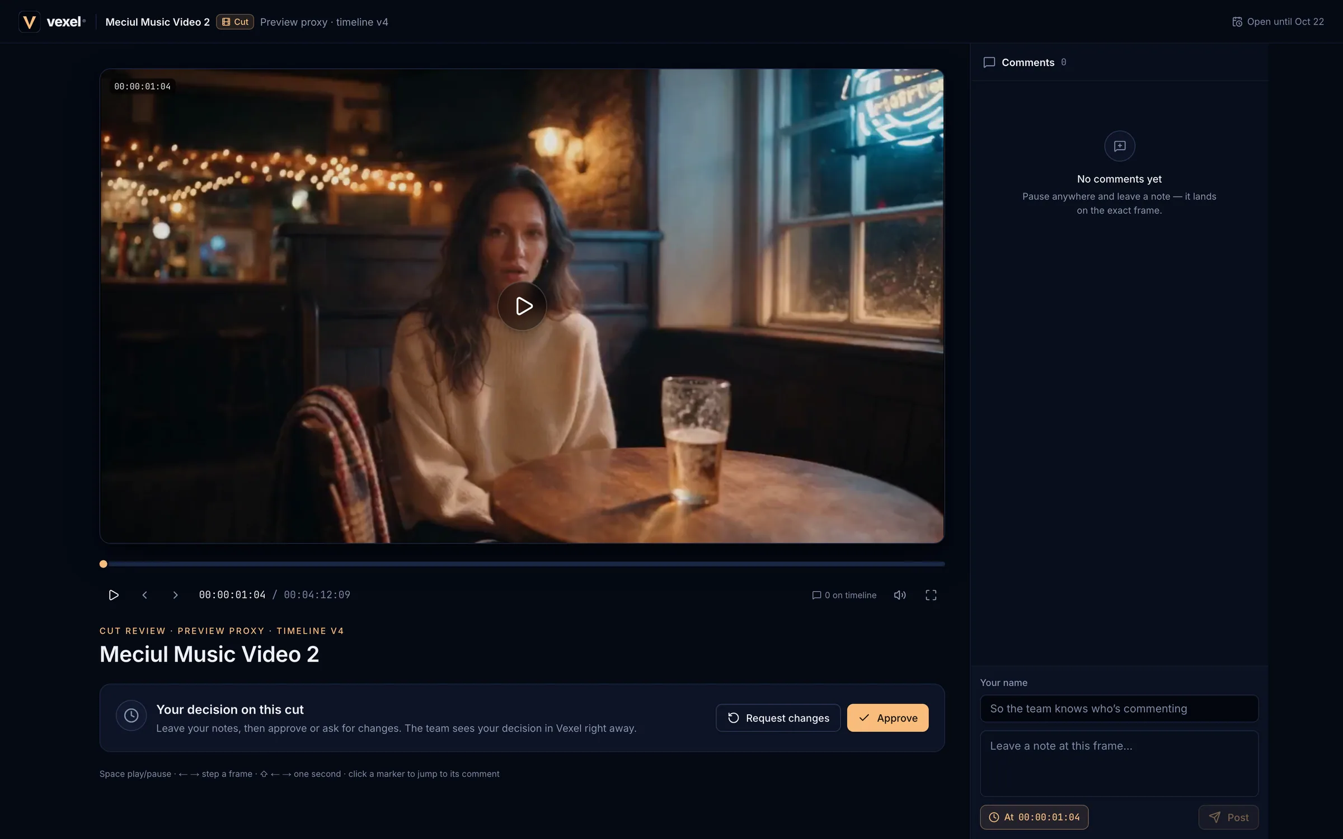Click the current timecode 00:00:01:04 in transport
This screenshot has width=1343, height=839.
coord(232,595)
